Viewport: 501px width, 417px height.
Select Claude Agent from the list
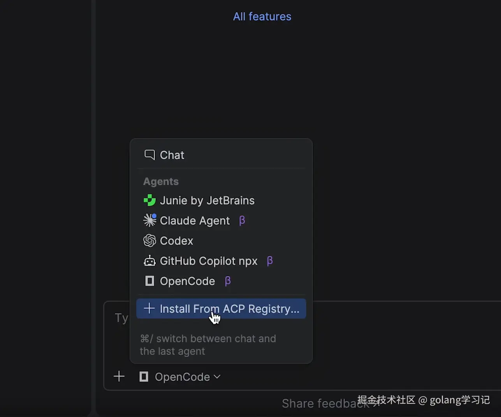[195, 221]
